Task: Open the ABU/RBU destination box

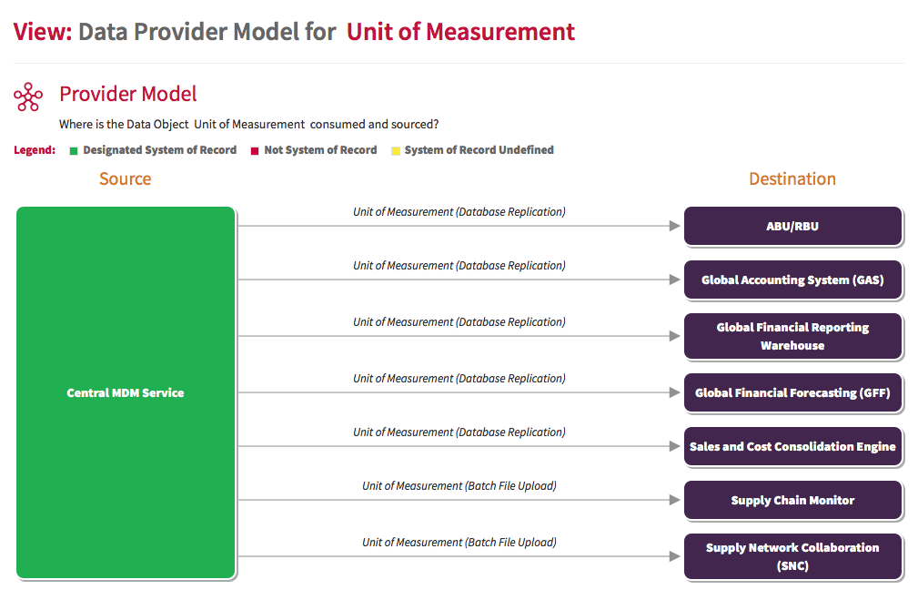Action: click(x=792, y=226)
